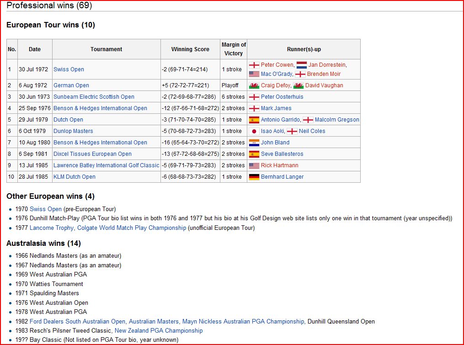Open the Australian Masters link

pos(154,322)
